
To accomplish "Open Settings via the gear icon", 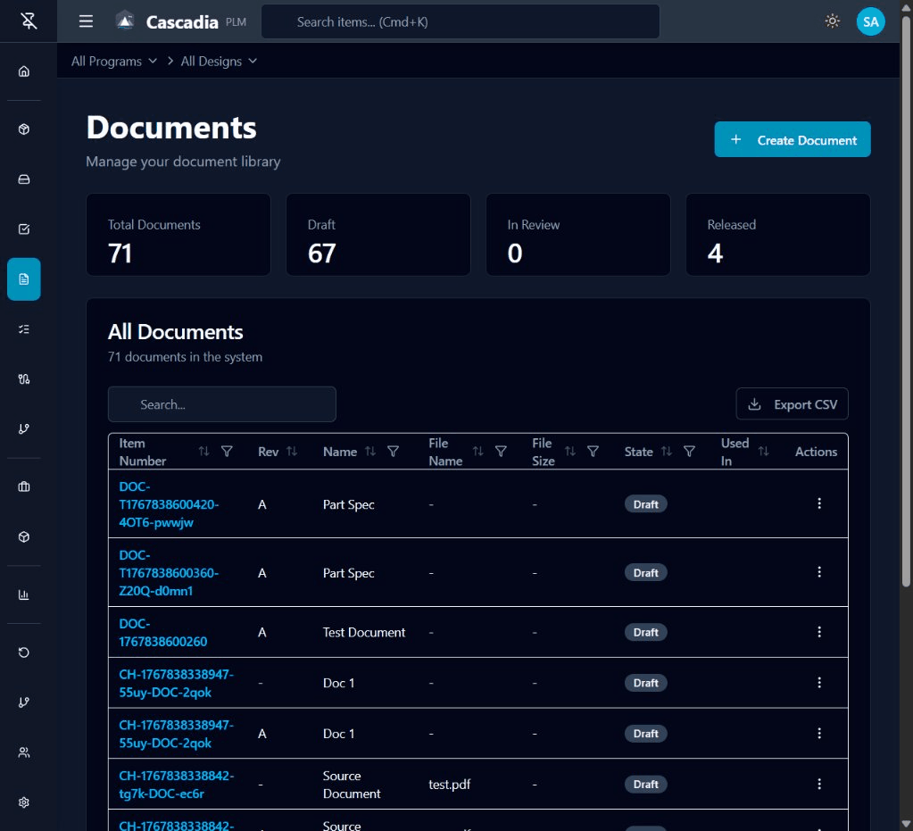I will [24, 802].
